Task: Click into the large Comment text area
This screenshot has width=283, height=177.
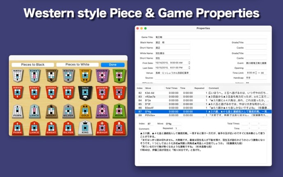Action: point(203,147)
